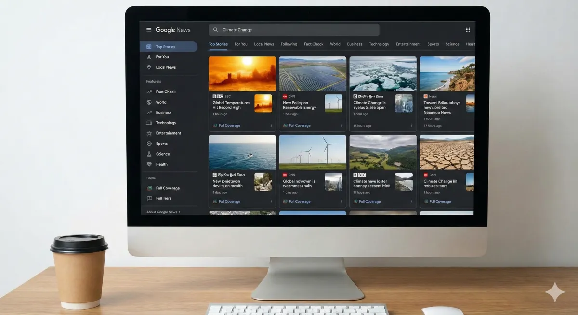This screenshot has height=315, width=578.
Task: Click CNN logo on New Policy card
Action: click(x=285, y=96)
